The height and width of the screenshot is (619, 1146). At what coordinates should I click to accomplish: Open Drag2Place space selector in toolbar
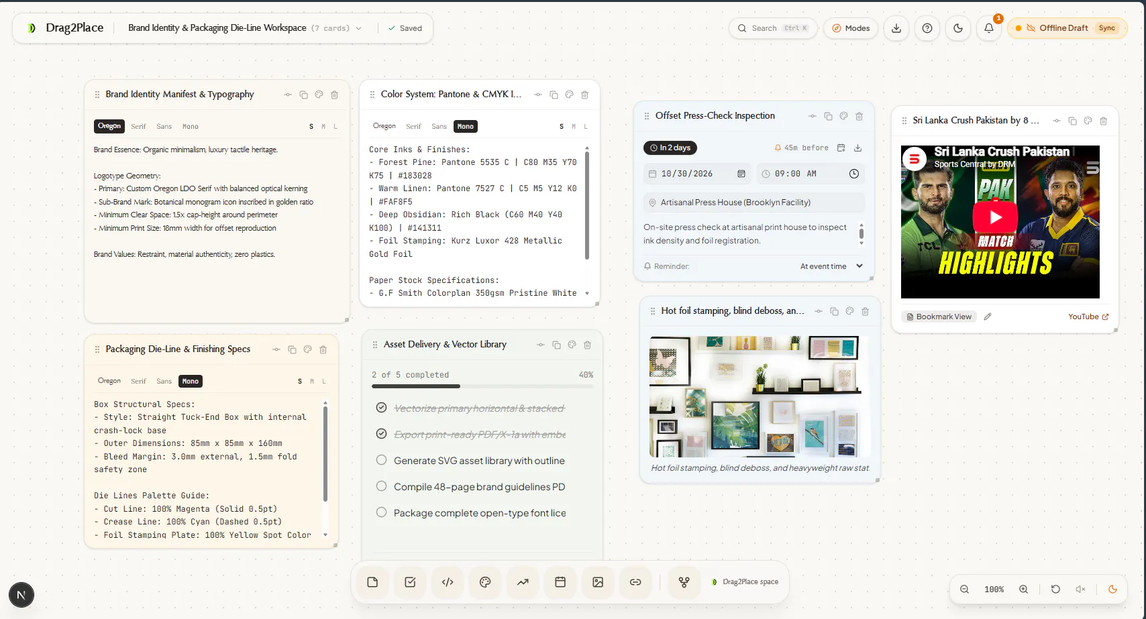click(745, 582)
